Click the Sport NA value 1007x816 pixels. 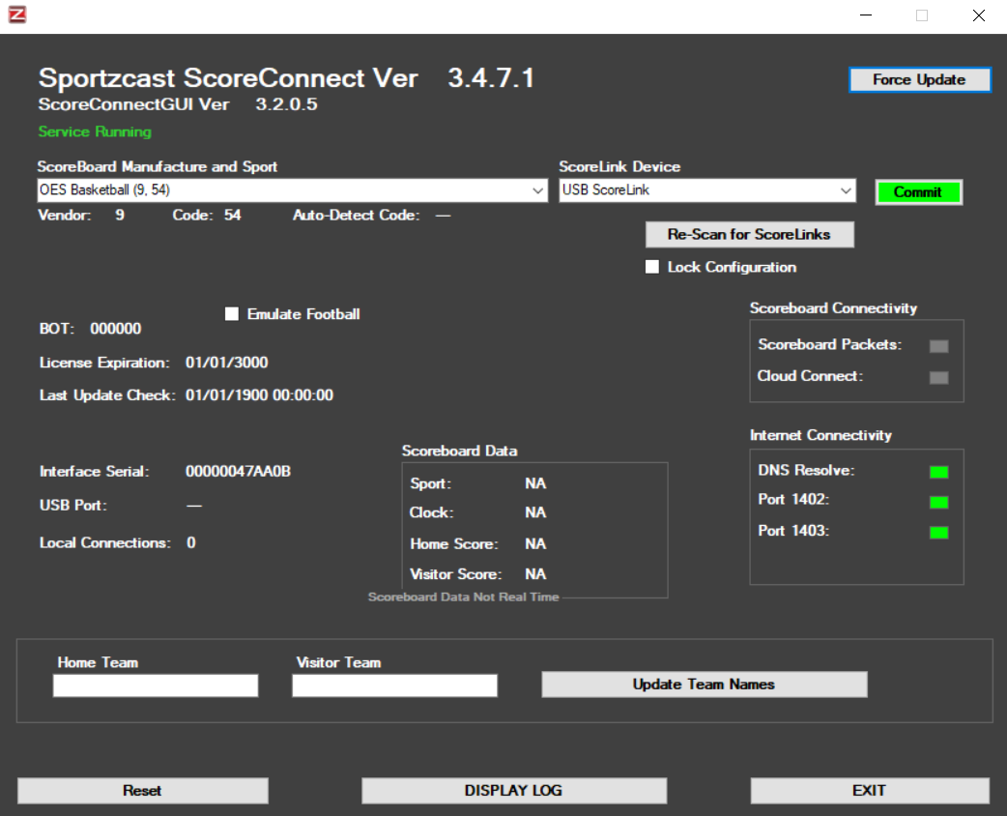coord(535,483)
